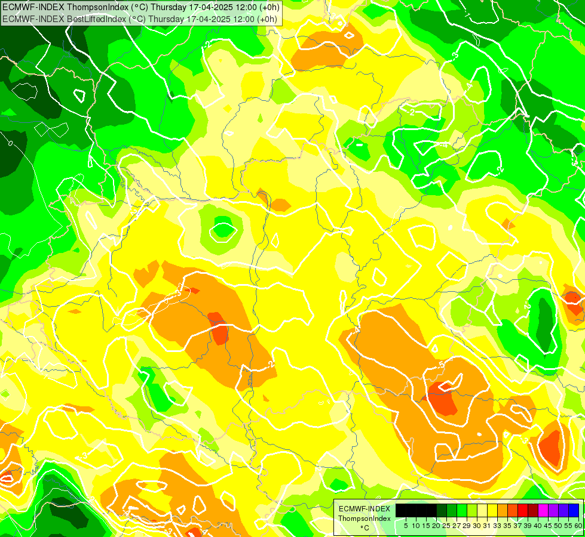Click the legend tick value 31
Image resolution: width=585 pixels, height=537 pixels.
click(x=487, y=526)
